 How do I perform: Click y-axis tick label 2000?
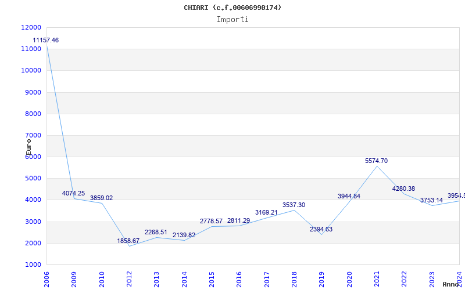33,243
